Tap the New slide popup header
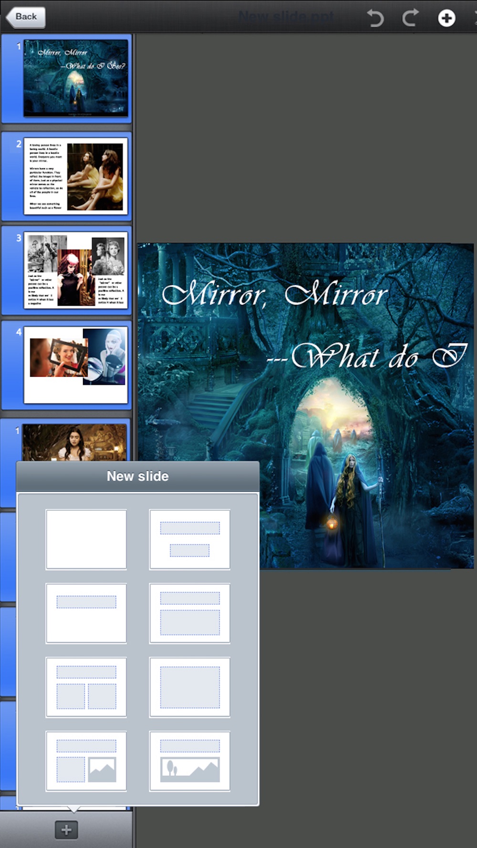 click(138, 476)
